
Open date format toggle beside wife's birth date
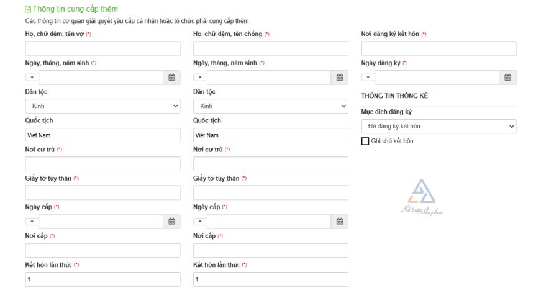point(32,78)
